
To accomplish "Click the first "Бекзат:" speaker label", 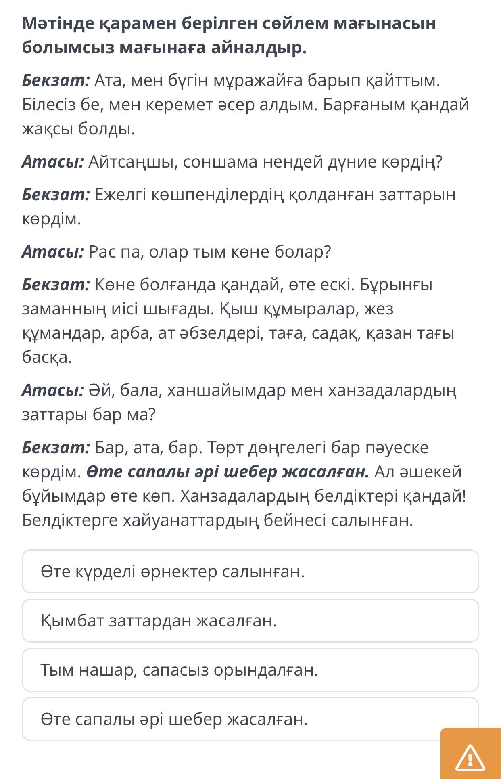I will (x=56, y=80).
